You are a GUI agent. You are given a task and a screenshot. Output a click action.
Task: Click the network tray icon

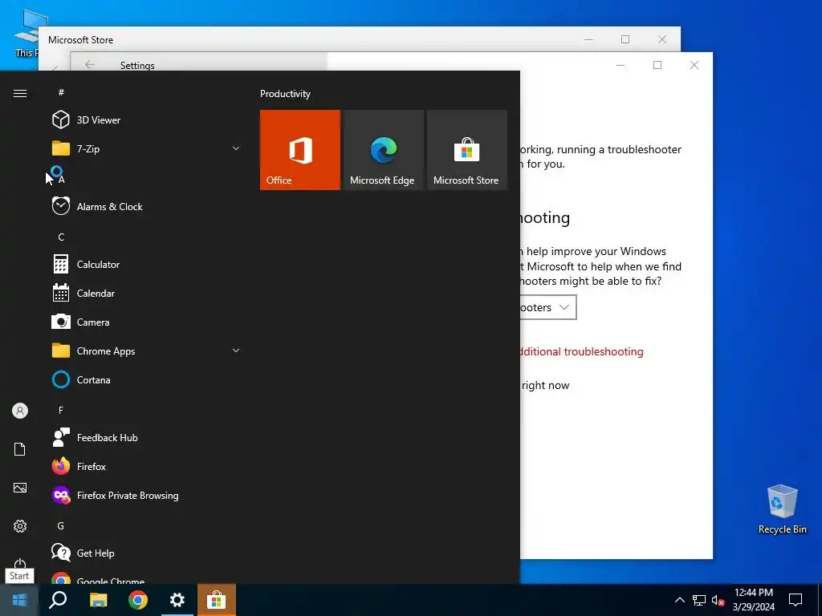[699, 600]
